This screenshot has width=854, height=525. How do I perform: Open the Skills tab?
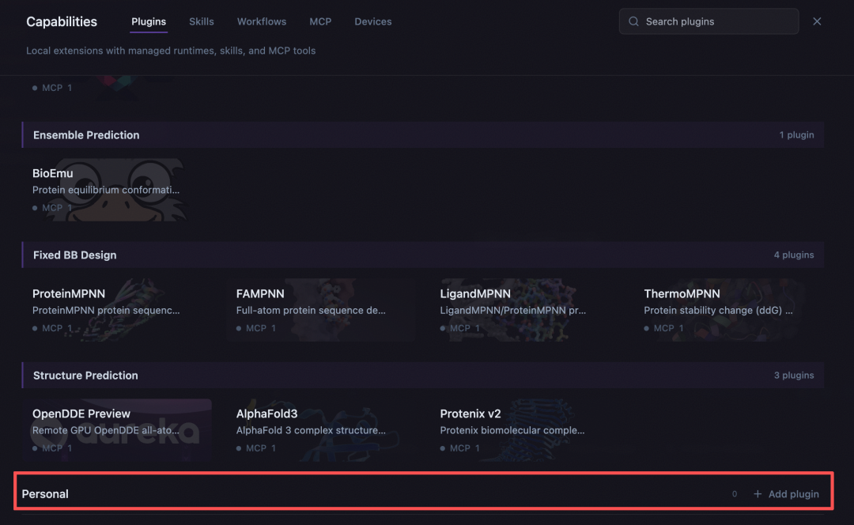(202, 22)
